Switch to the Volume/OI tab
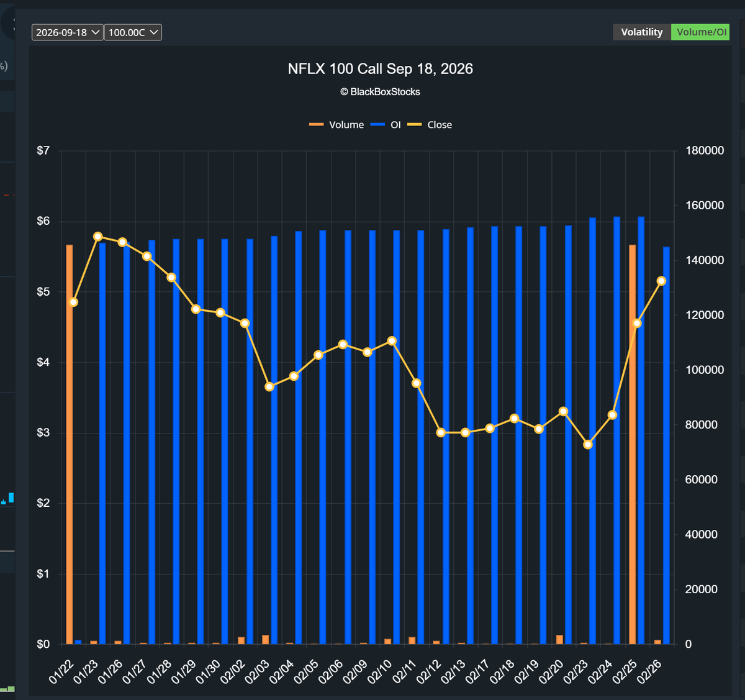The width and height of the screenshot is (745, 700). click(x=701, y=32)
